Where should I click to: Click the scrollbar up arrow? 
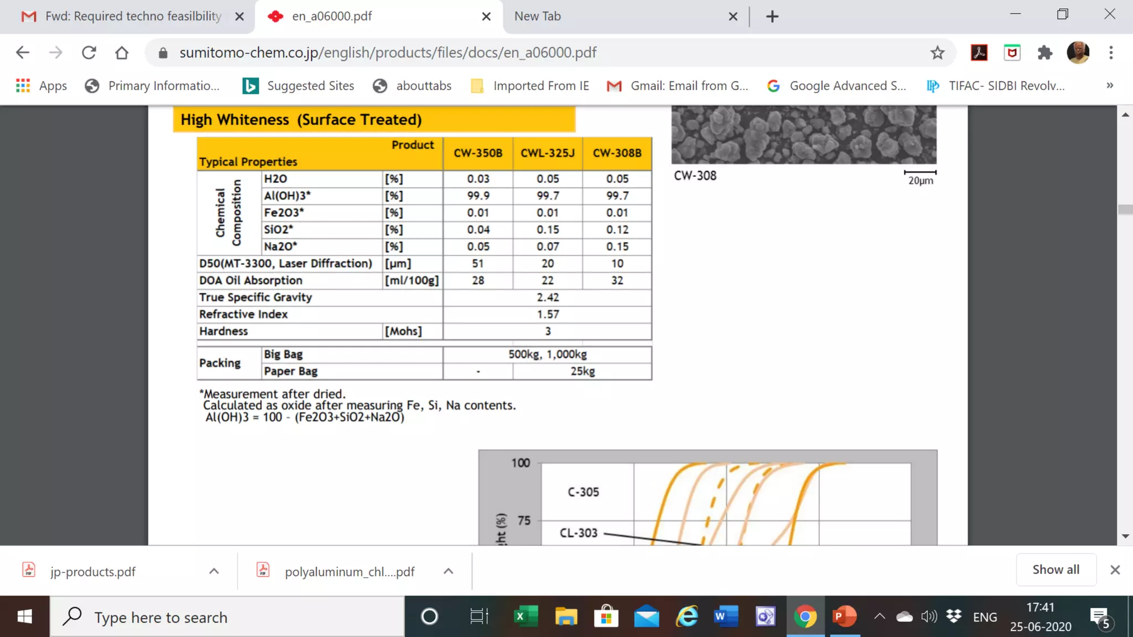click(x=1125, y=114)
